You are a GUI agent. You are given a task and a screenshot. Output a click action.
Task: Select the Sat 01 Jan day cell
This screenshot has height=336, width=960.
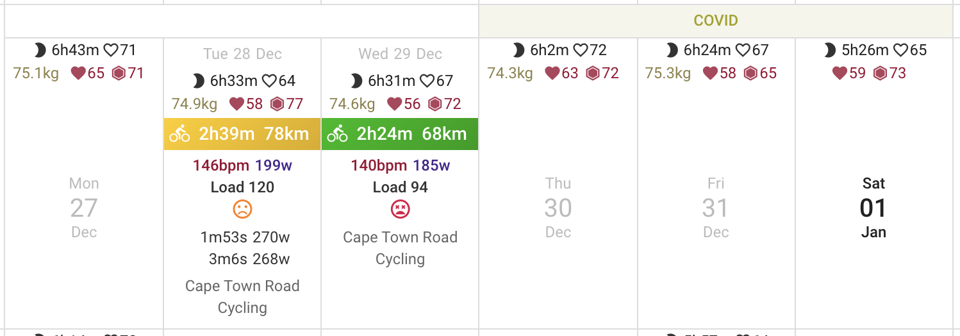click(x=873, y=208)
